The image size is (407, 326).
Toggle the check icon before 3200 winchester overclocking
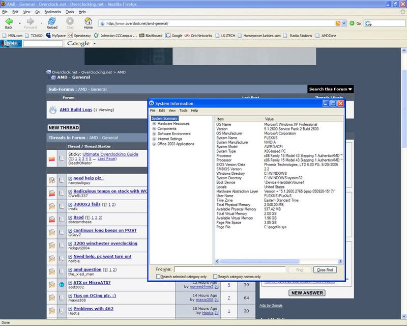pos(70,243)
